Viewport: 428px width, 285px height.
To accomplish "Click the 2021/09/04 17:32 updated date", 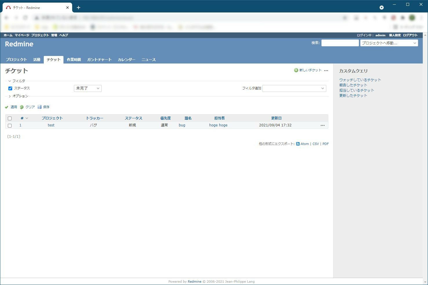I will [x=275, y=125].
